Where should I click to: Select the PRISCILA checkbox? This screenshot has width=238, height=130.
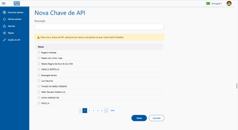(x=39, y=103)
